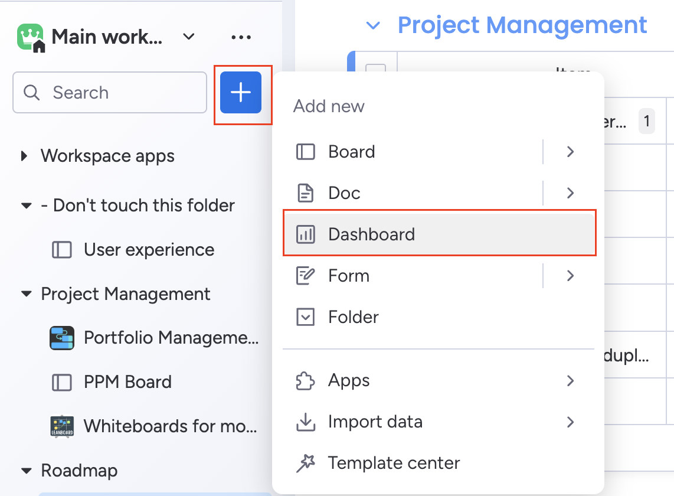Click the bar chart icon beside Dashboard
This screenshot has width=674, height=496.
tap(305, 234)
